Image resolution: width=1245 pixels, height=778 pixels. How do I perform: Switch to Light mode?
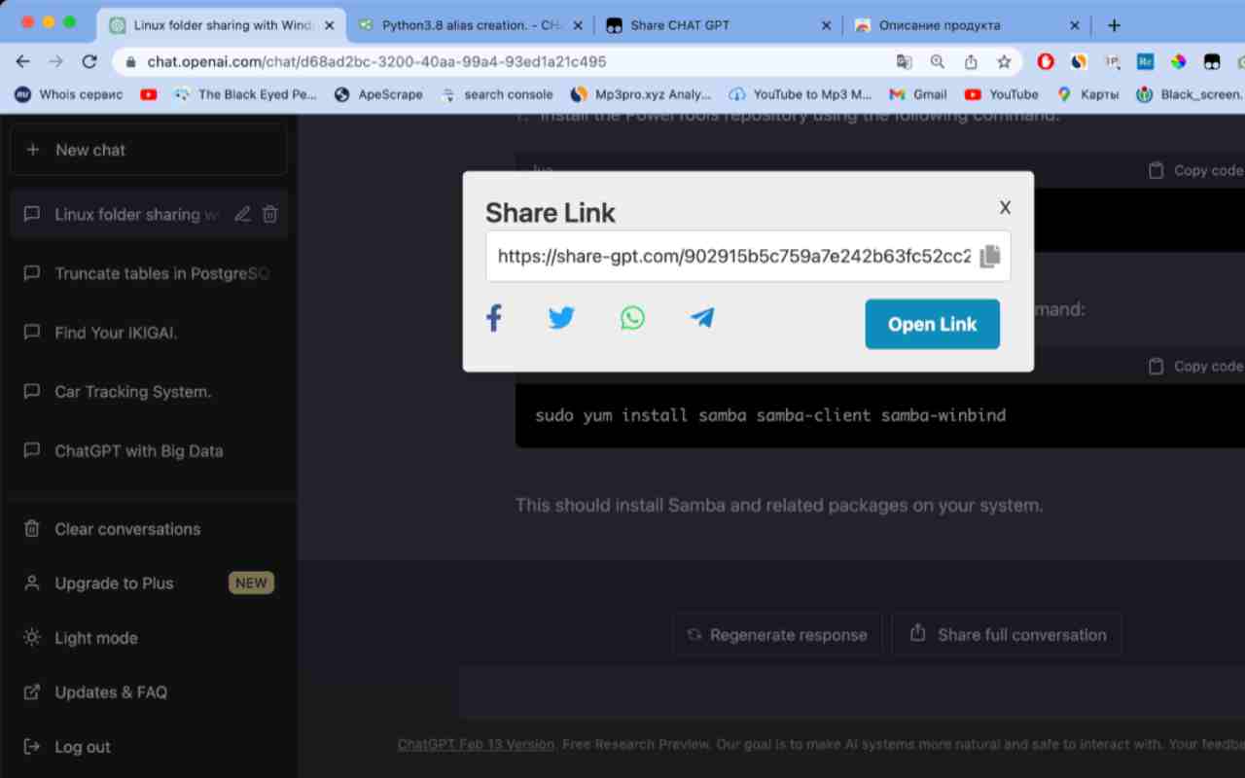[95, 638]
